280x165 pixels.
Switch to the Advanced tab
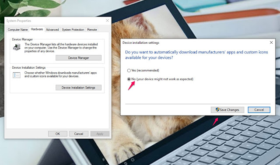52,30
